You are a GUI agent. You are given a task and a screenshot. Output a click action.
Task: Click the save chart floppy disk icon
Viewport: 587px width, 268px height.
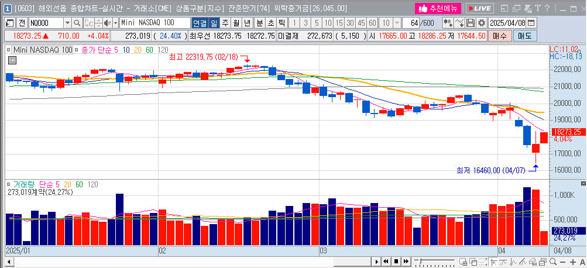point(471,23)
